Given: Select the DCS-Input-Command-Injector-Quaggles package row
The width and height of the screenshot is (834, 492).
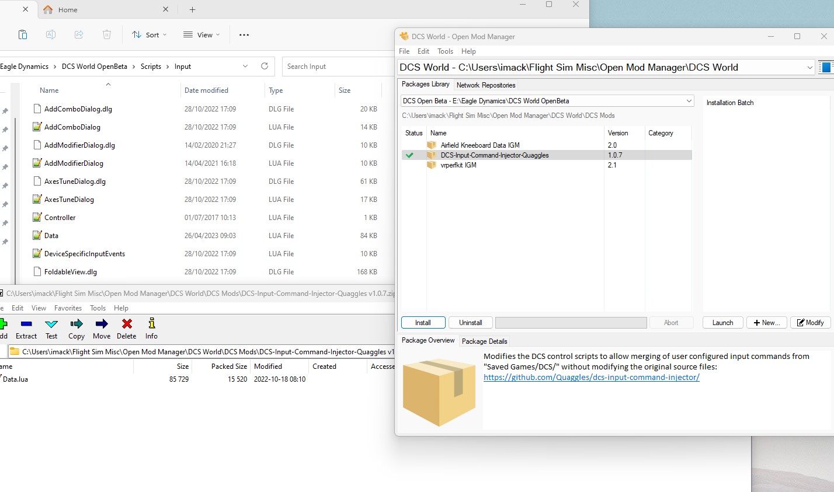Looking at the screenshot, I should pyautogui.click(x=547, y=155).
